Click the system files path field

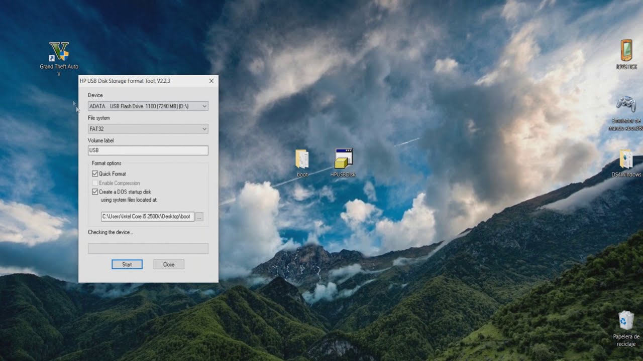point(148,217)
